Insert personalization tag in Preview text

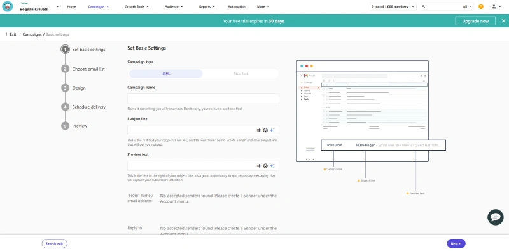tap(259, 166)
